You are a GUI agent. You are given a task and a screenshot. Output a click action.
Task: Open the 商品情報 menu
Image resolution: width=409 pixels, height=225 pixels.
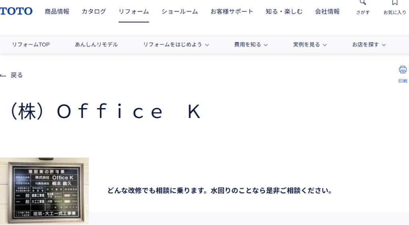click(57, 12)
